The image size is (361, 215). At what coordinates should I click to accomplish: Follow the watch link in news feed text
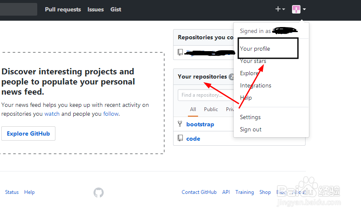(52, 114)
